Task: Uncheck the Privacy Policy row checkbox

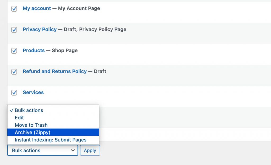Action: pos(14,30)
